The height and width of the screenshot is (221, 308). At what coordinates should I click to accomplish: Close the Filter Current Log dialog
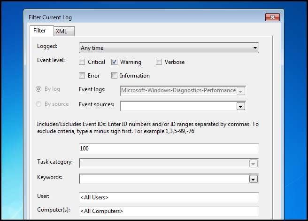coord(272,17)
